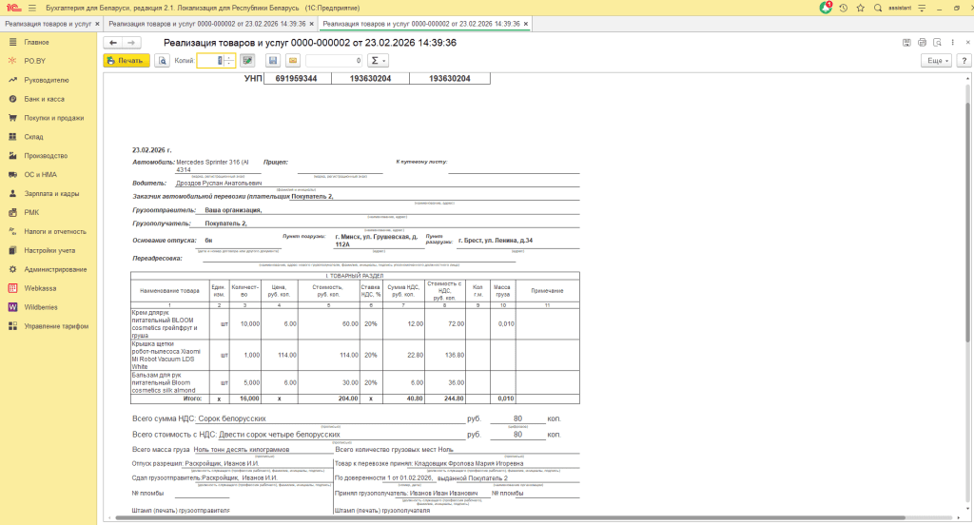Navigate back using the left arrow button

point(113,43)
